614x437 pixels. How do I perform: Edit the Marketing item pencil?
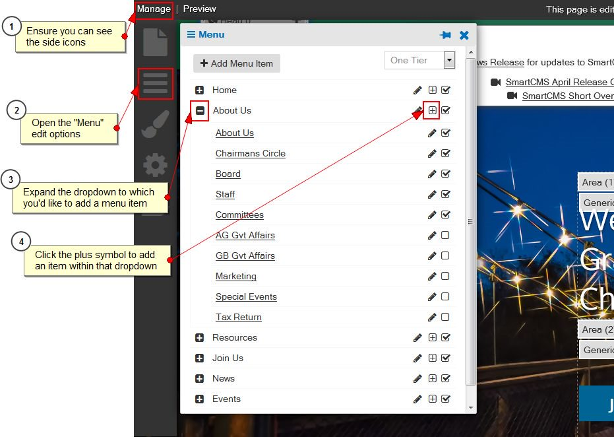[x=432, y=277]
